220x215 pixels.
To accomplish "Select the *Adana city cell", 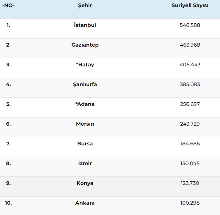I will point(85,104).
